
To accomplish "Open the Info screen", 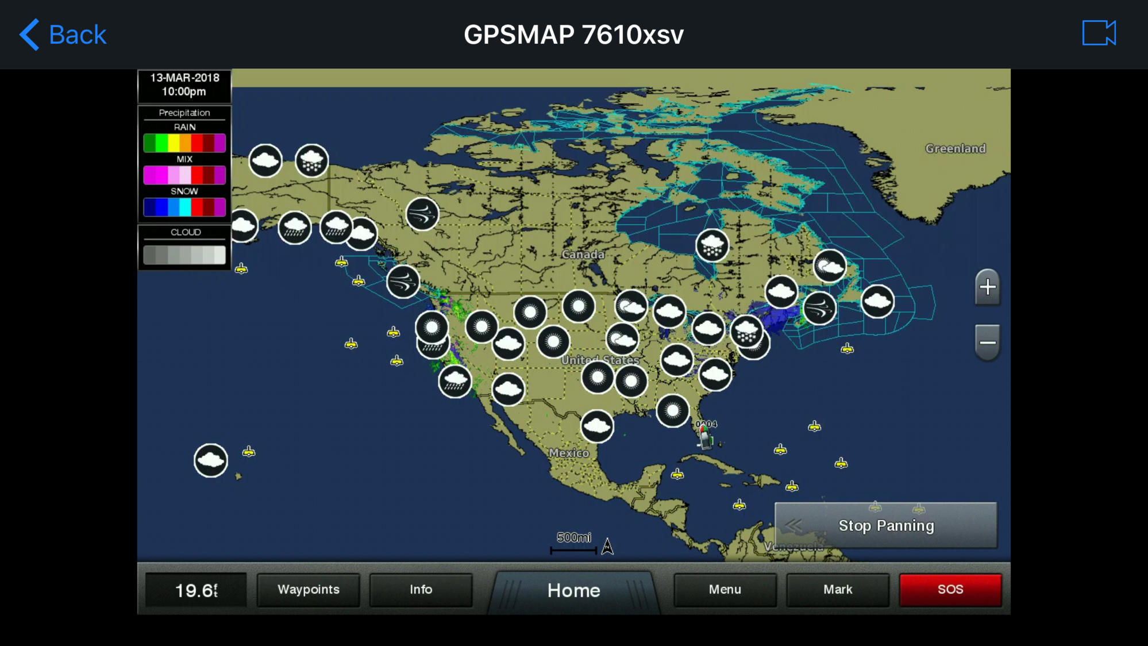I will pyautogui.click(x=421, y=589).
